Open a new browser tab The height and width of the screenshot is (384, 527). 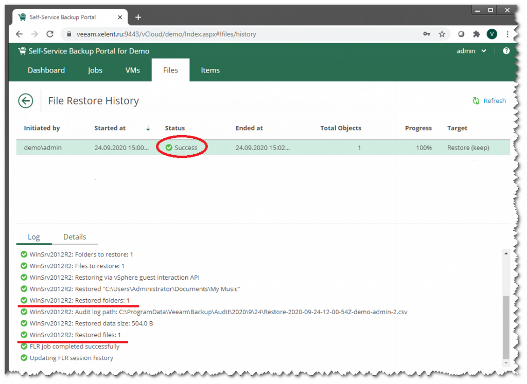click(x=138, y=17)
